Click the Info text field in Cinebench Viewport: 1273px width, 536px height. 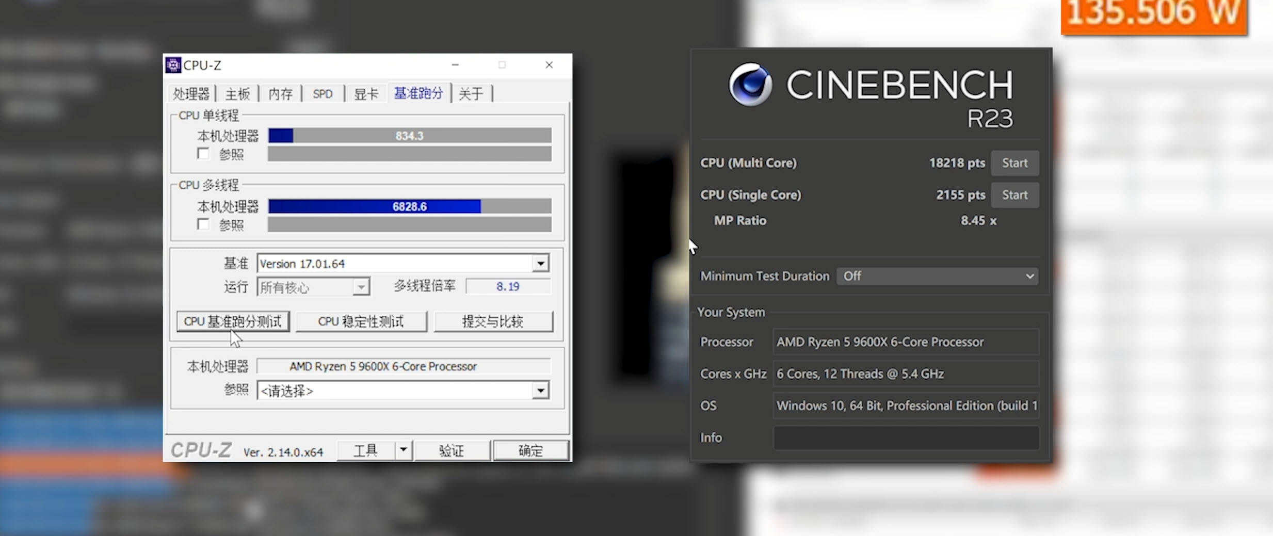point(906,437)
